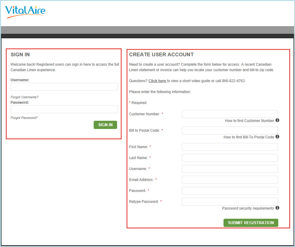Focus the registration Username field
Viewport: 295px width, 247px height.
(230, 169)
